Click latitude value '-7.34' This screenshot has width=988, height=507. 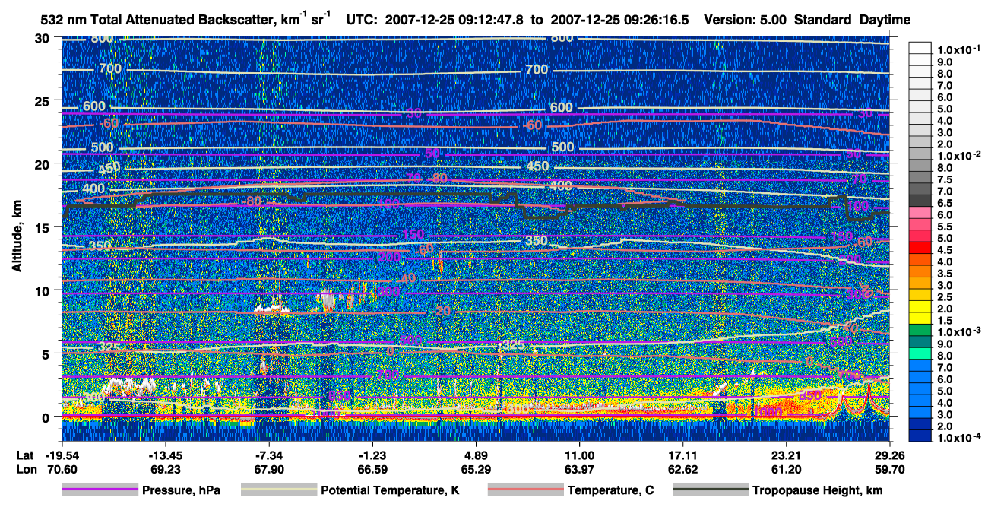point(268,455)
